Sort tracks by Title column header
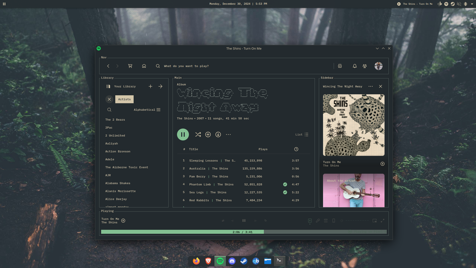 point(193,149)
